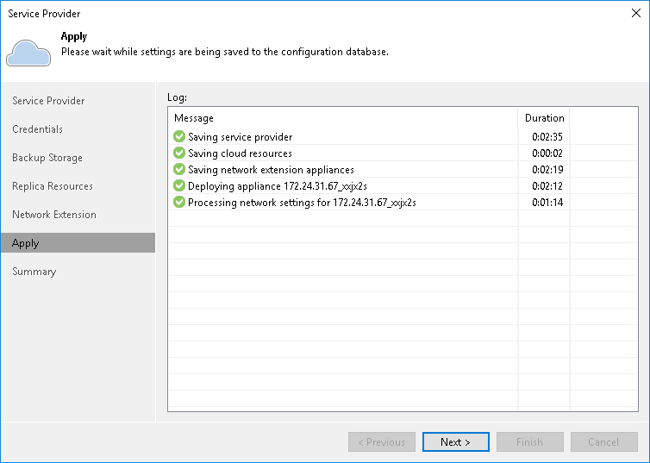The height and width of the screenshot is (463, 650).
Task: Click the < Previous button
Action: (x=382, y=441)
